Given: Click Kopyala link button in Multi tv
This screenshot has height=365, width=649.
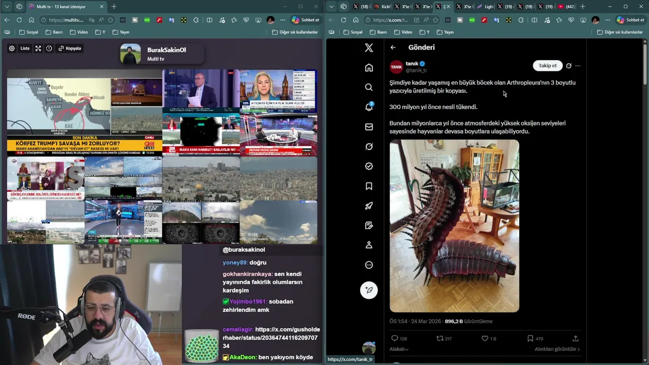Looking at the screenshot, I should tap(70, 48).
